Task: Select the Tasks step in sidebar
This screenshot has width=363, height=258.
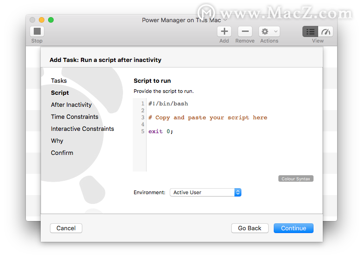Action: (59, 81)
